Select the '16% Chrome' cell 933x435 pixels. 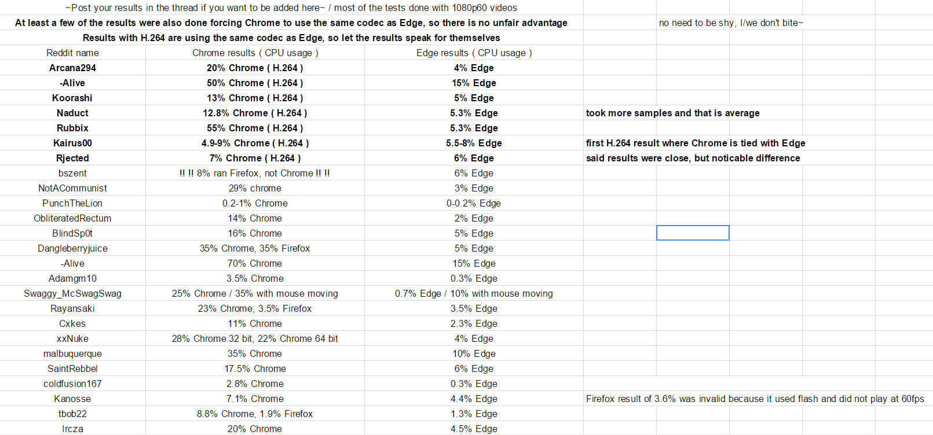tap(255, 233)
